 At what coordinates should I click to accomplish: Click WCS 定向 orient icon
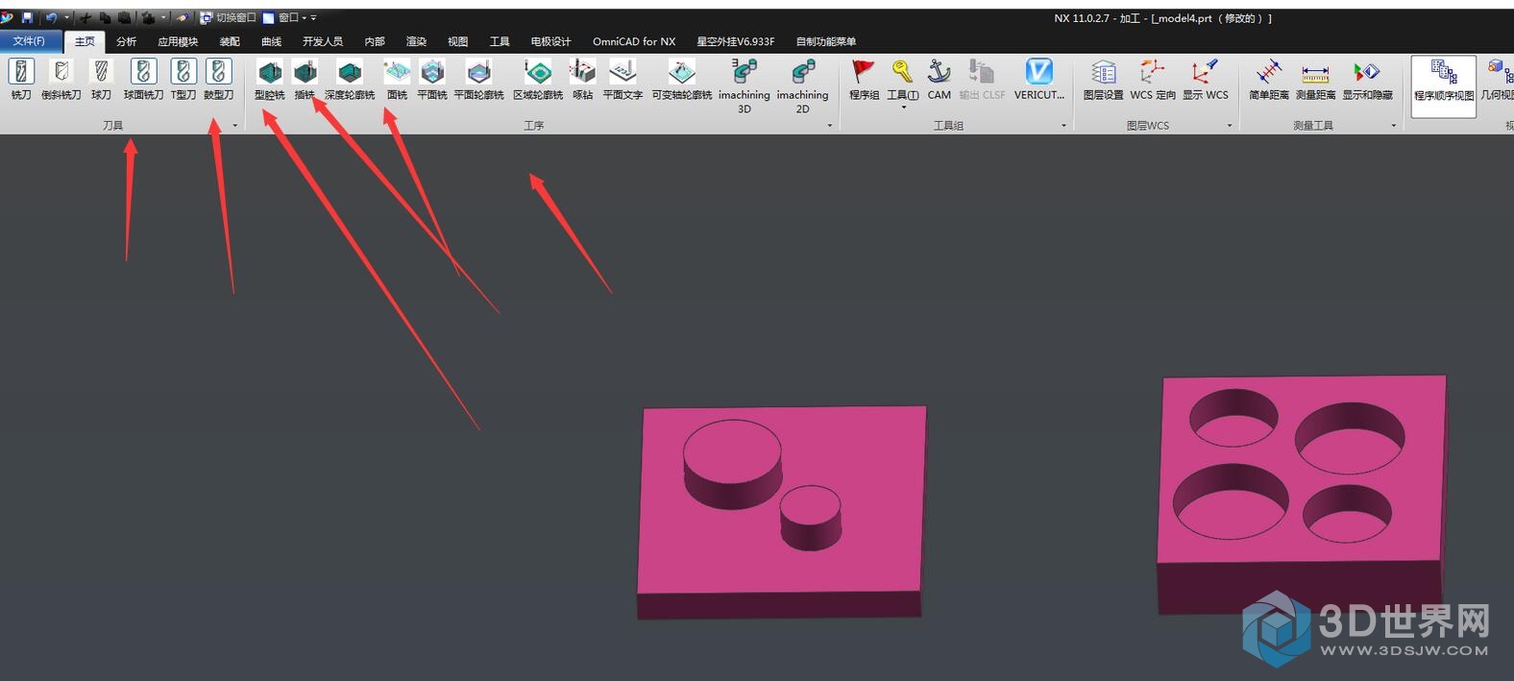click(x=1153, y=79)
